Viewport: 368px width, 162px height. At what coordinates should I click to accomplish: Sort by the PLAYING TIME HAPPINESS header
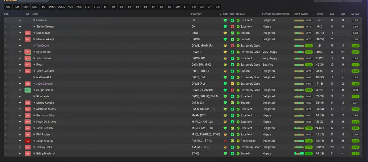(x=276, y=14)
